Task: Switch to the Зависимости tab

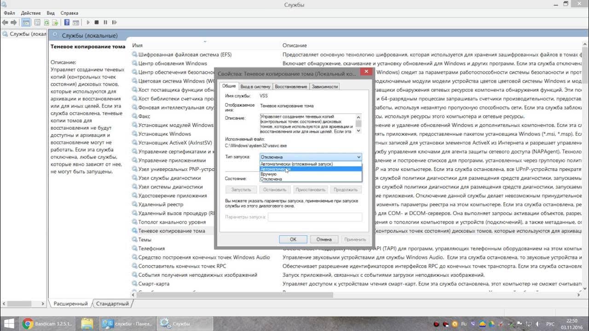Action: pyautogui.click(x=325, y=86)
